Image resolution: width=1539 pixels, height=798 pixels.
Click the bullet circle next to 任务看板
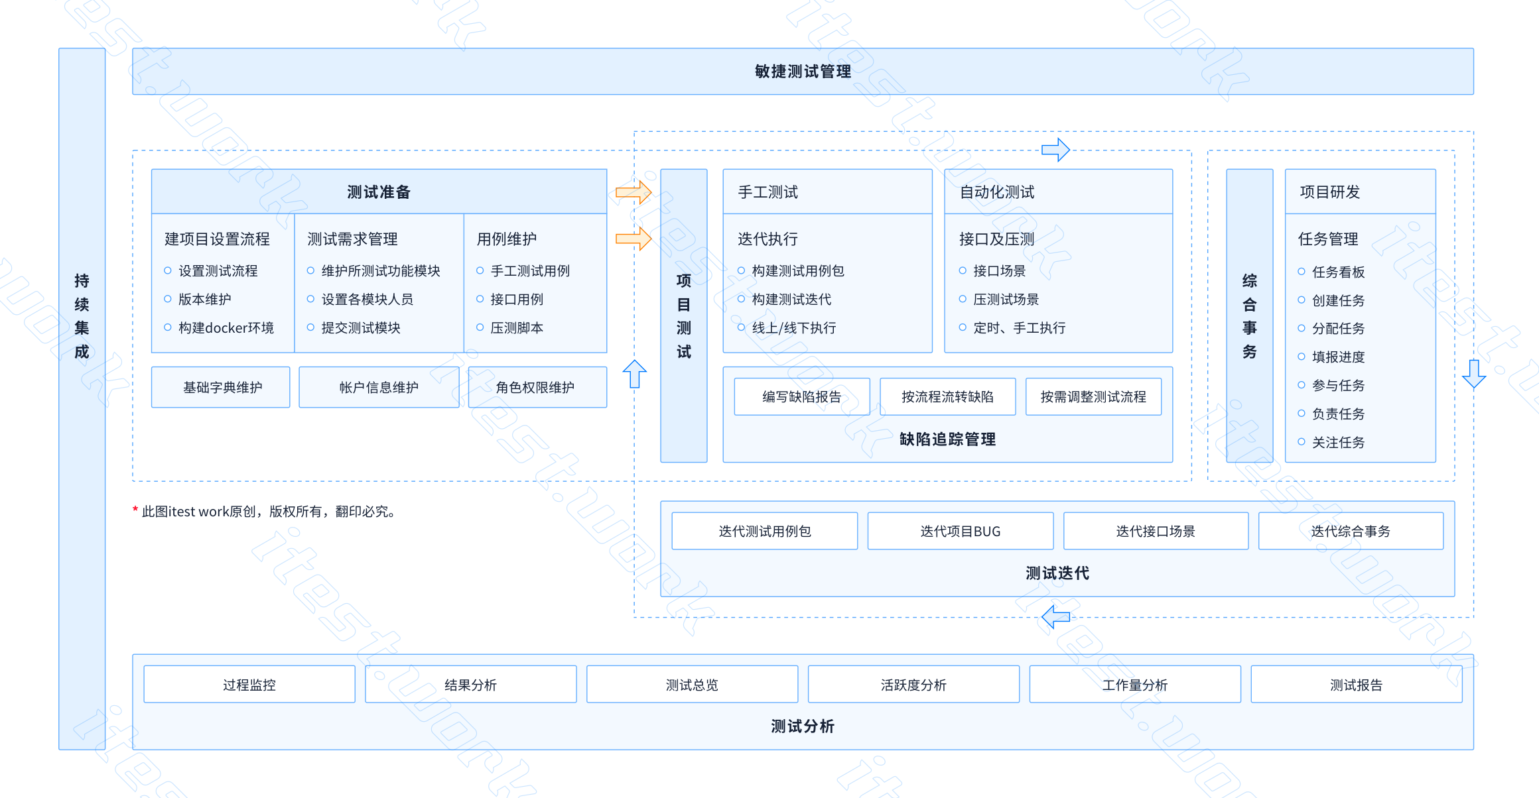pyautogui.click(x=1302, y=272)
